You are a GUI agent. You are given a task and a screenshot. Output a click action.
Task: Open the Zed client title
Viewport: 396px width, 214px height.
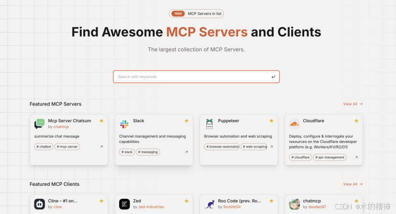137,201
